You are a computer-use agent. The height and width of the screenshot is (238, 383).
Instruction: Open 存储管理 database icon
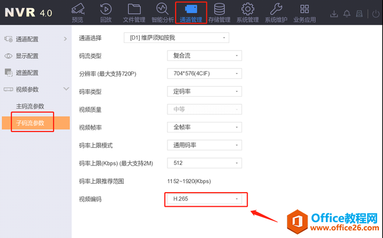(x=219, y=9)
